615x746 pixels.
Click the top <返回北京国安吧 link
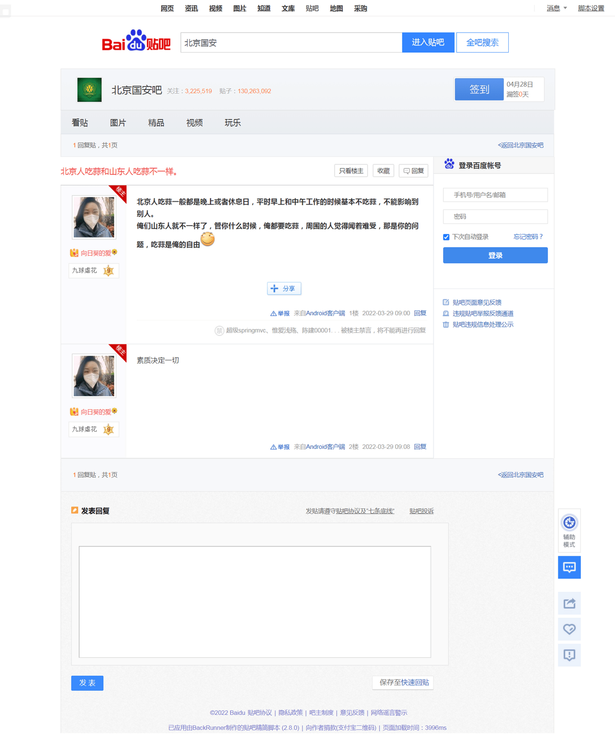tap(521, 145)
